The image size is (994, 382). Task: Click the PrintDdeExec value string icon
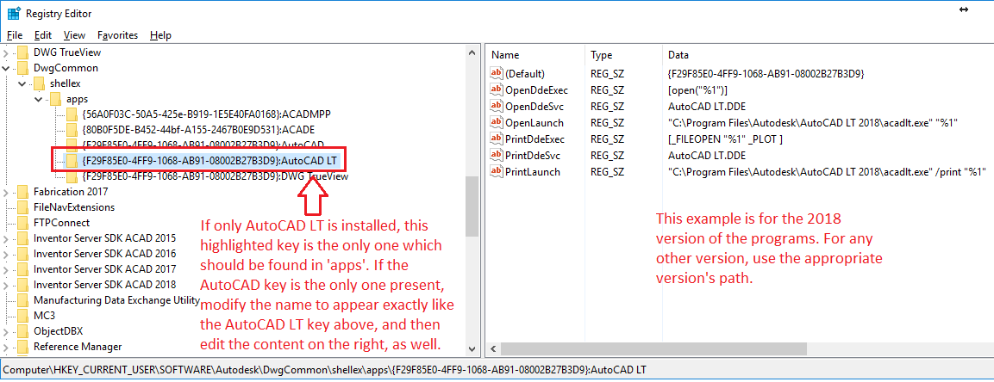[497, 139]
